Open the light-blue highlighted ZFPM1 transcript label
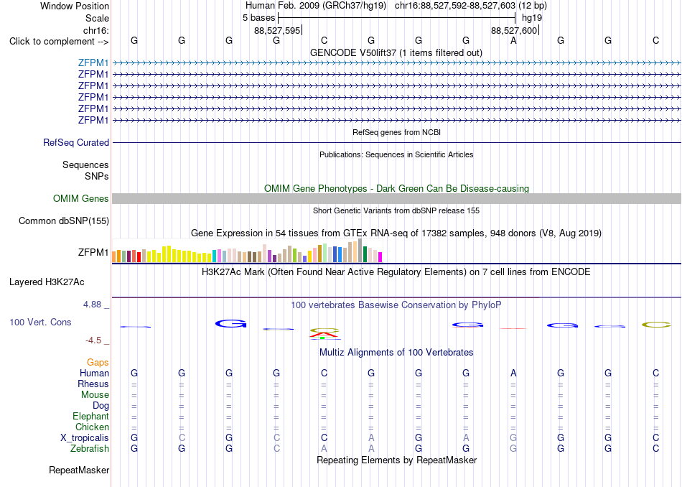 [x=93, y=62]
